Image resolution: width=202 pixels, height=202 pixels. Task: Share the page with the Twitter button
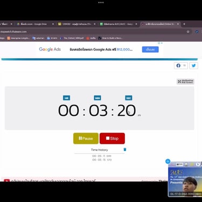193,66
